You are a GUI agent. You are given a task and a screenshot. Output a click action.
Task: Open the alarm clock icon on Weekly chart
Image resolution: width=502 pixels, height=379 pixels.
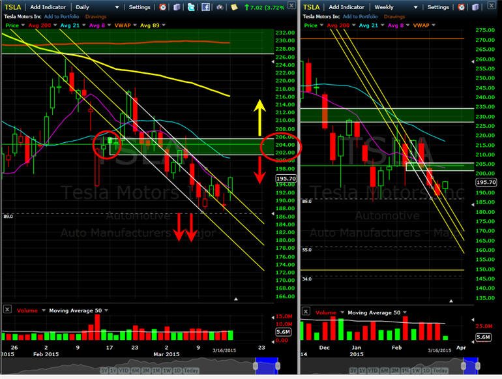point(461,7)
